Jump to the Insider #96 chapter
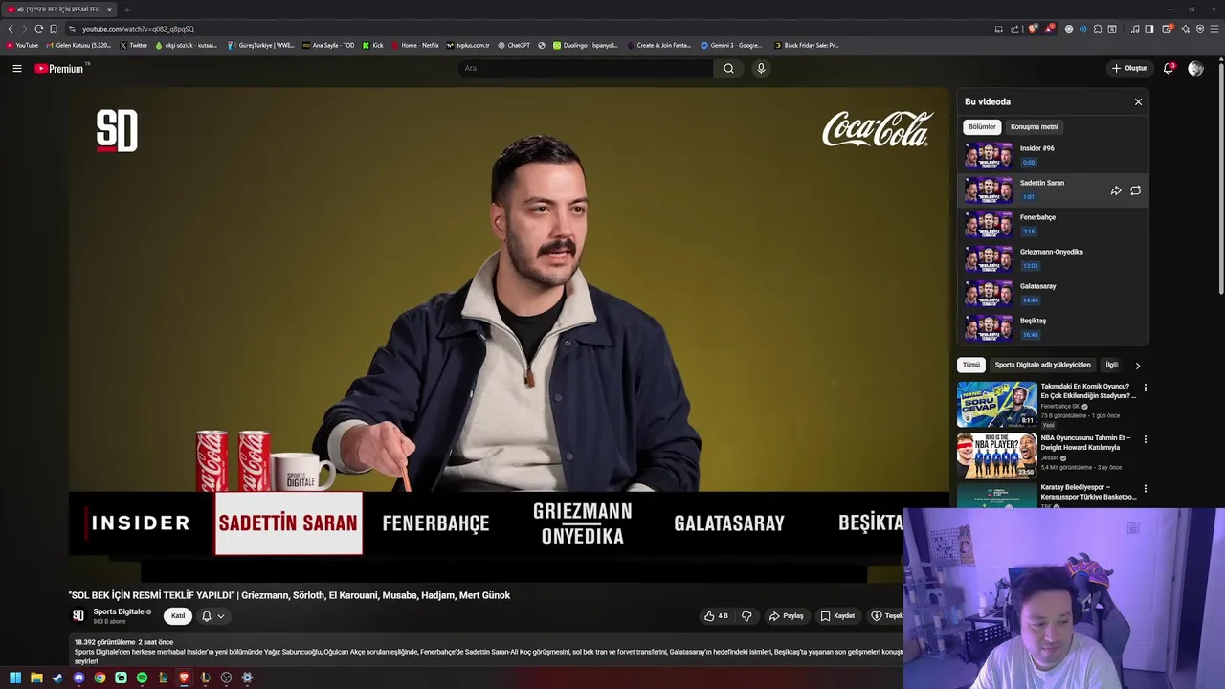This screenshot has height=689, width=1225. [x=1053, y=156]
